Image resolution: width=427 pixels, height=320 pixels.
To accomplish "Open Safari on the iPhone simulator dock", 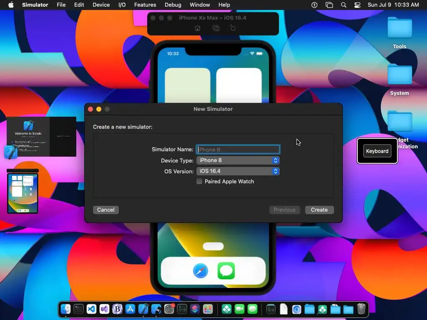I will pyautogui.click(x=201, y=271).
